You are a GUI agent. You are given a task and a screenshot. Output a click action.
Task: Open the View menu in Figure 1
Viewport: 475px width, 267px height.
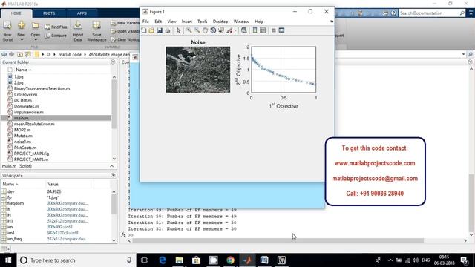point(171,22)
